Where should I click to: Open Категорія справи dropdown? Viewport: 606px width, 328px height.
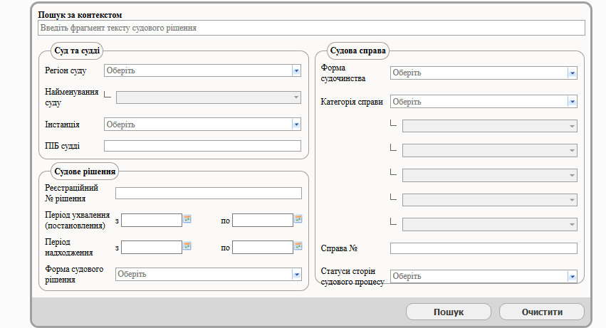[572, 102]
